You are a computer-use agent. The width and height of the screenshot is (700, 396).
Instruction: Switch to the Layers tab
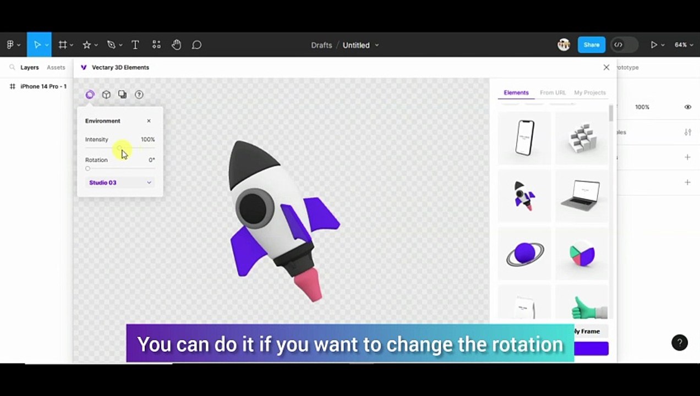coord(30,68)
